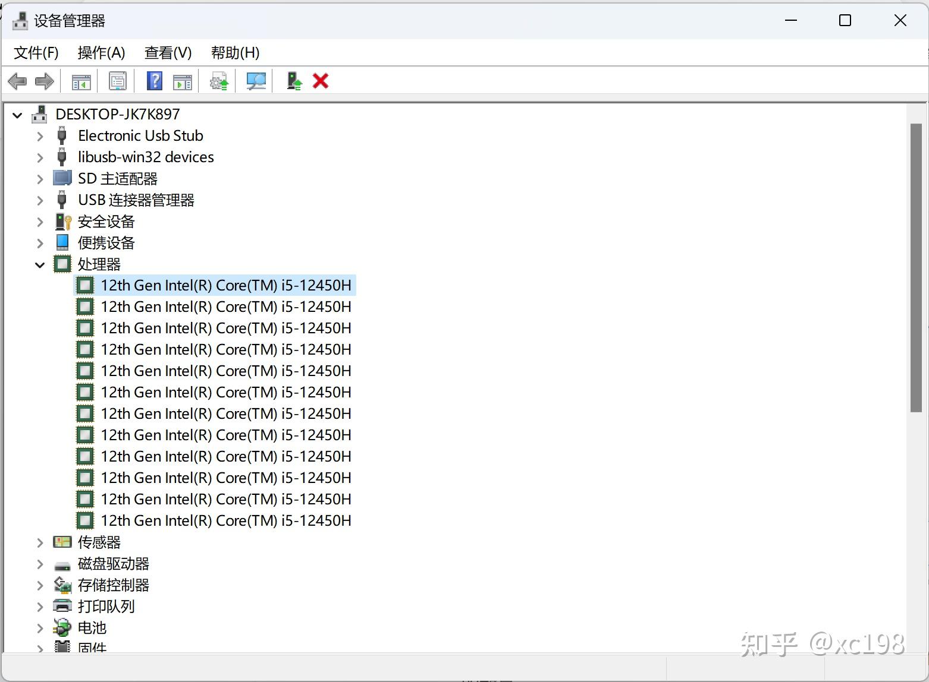This screenshot has height=682, width=929.
Task: Click the gear with green arrow toolbar icon
Action: [219, 81]
